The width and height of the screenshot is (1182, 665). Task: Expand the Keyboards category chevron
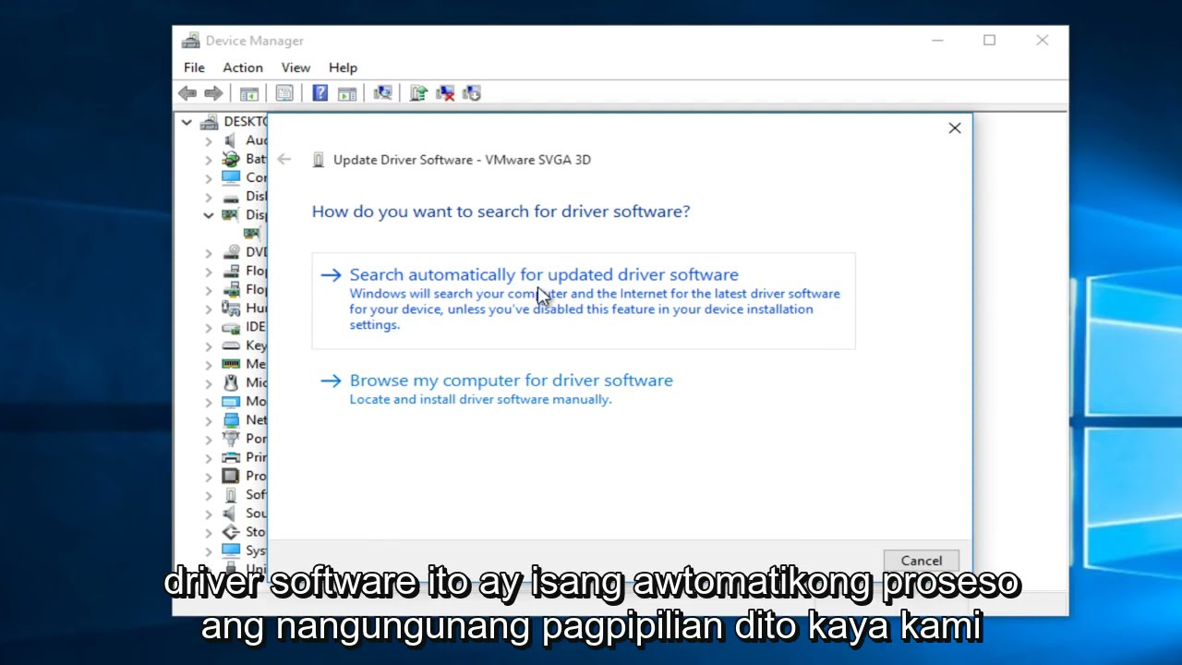click(209, 345)
